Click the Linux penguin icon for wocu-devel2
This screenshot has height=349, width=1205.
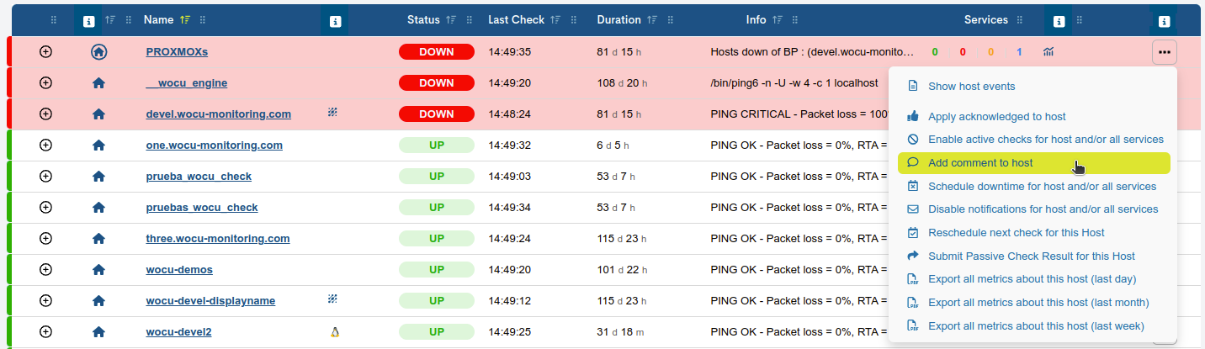point(334,331)
